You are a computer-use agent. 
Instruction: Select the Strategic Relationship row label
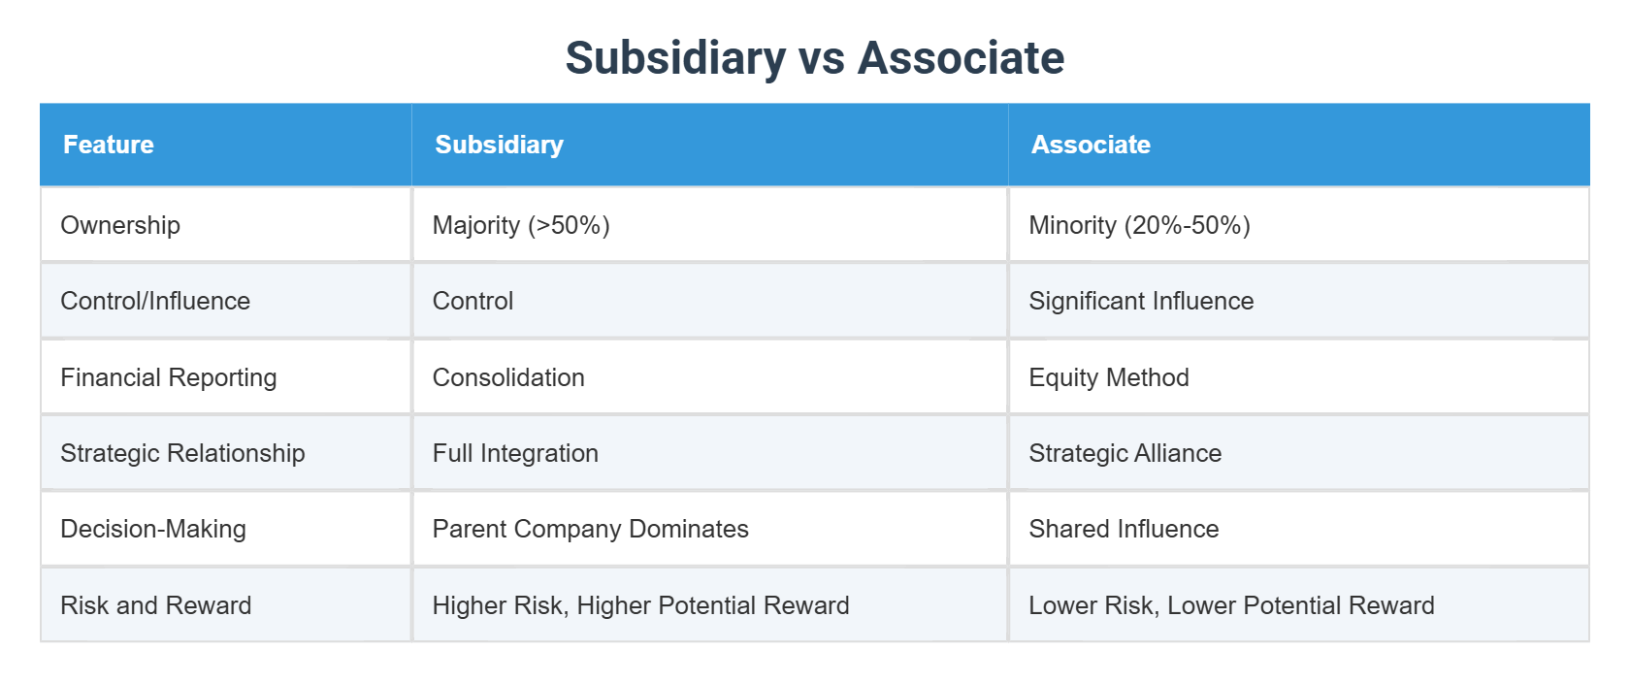tap(182, 453)
